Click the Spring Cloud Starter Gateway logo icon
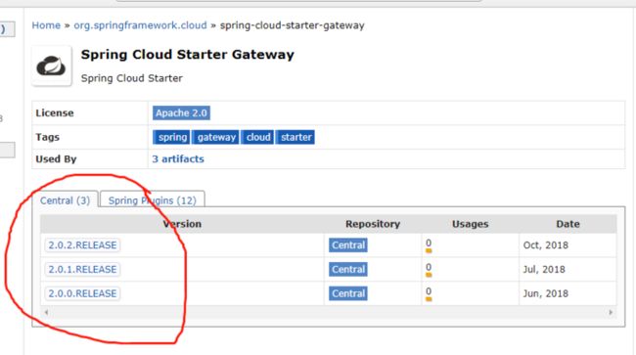The width and height of the screenshot is (636, 355). coord(52,67)
